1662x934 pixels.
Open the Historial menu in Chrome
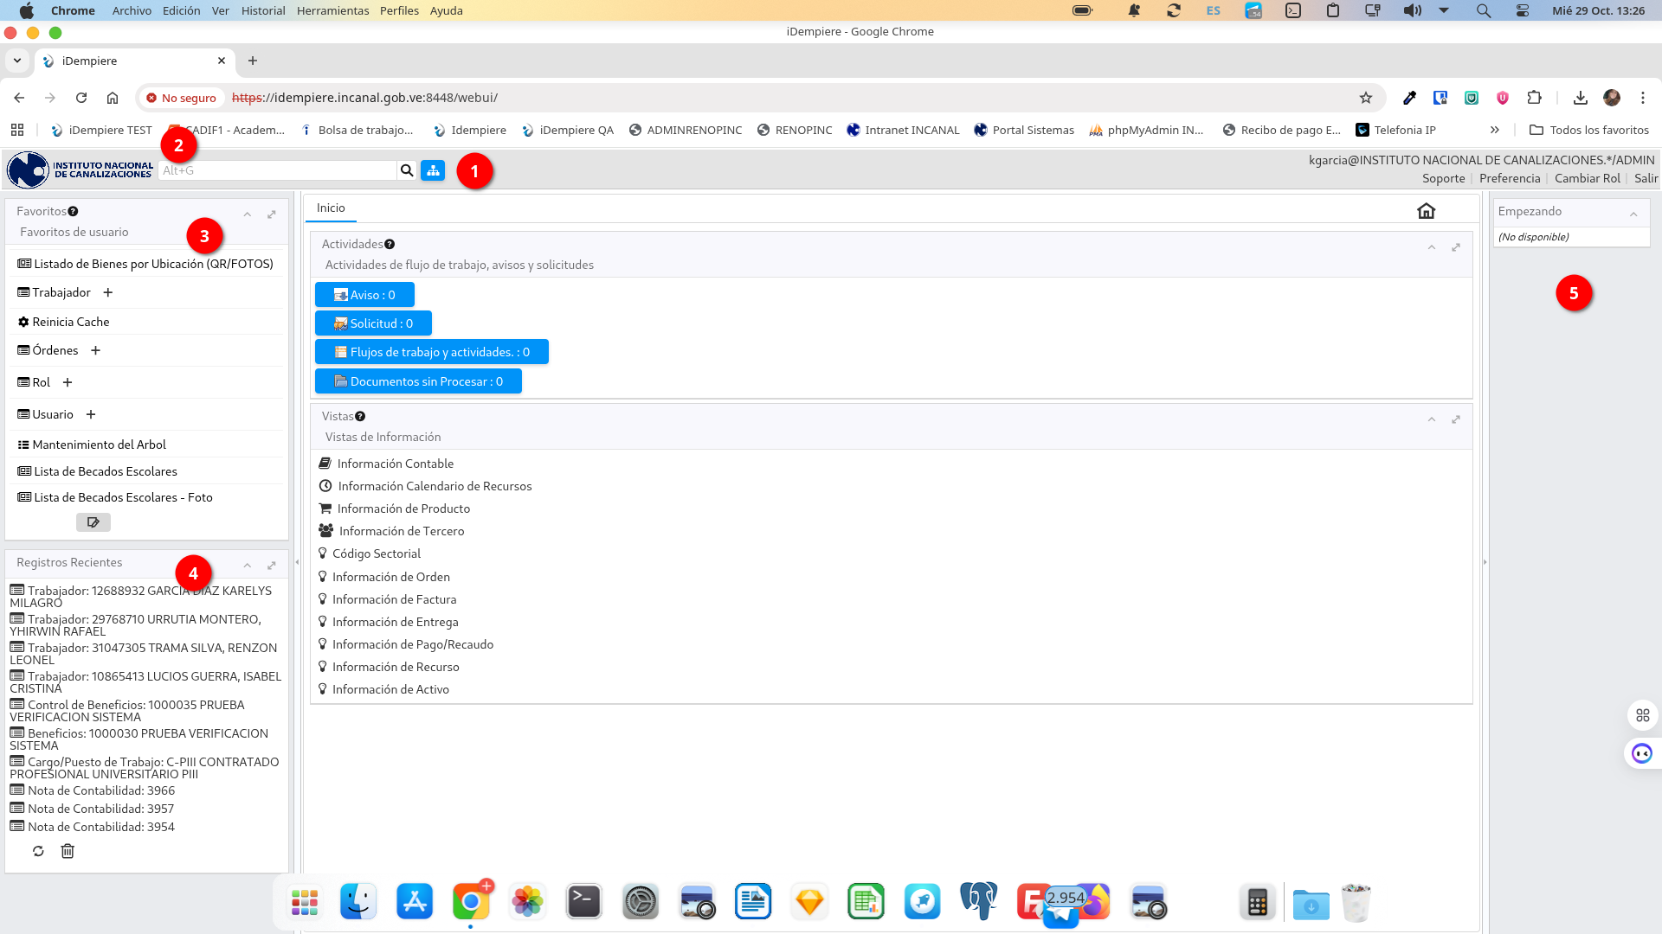[262, 10]
